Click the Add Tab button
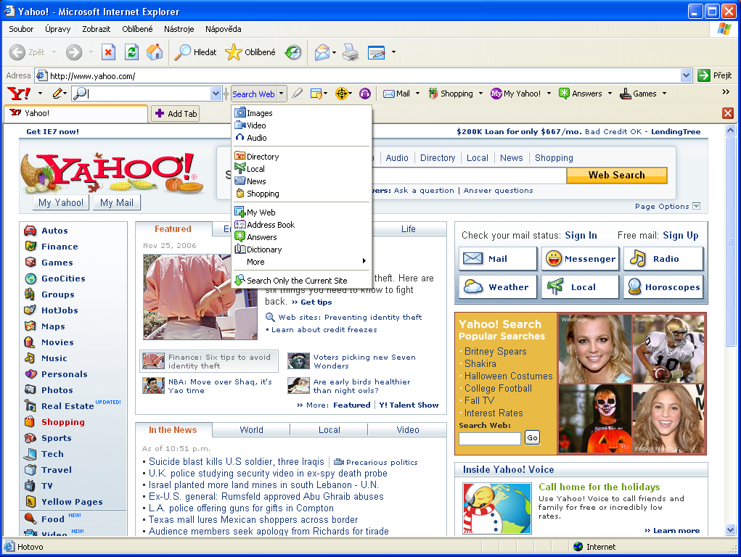 pyautogui.click(x=176, y=113)
